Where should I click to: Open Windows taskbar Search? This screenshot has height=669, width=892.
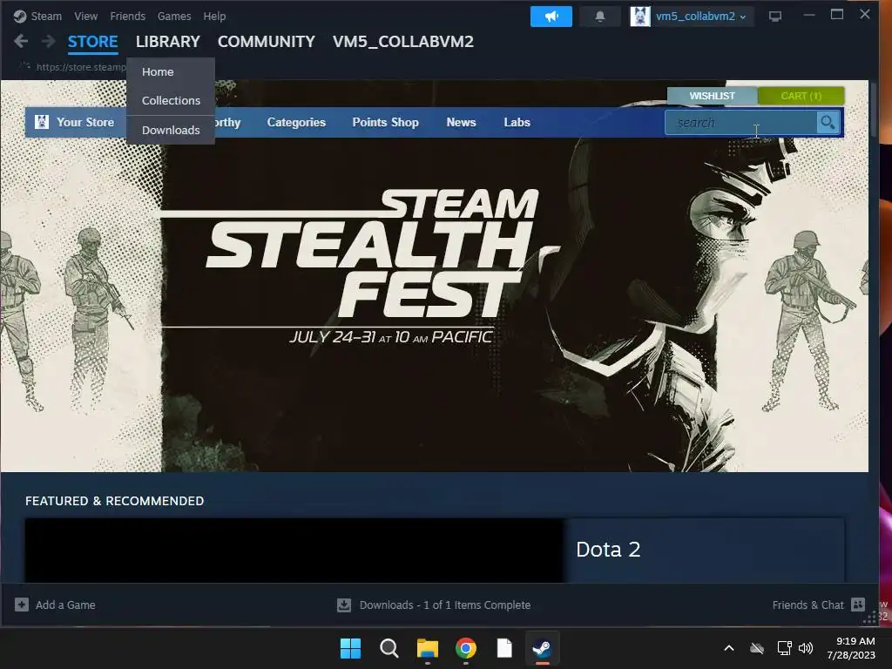click(389, 648)
